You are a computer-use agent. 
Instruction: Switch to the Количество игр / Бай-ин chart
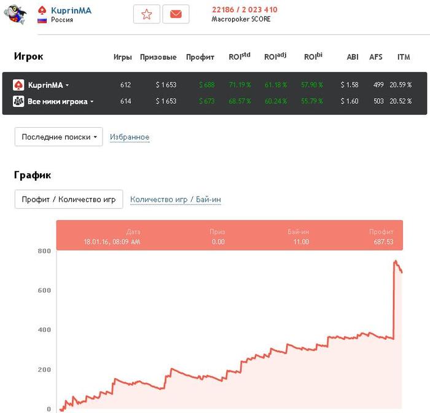[176, 200]
